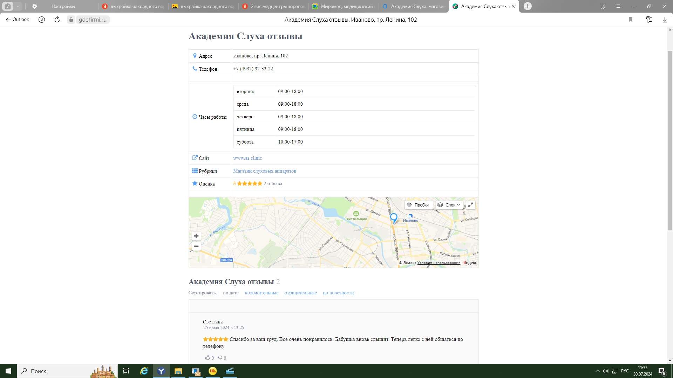The height and width of the screenshot is (378, 673).
Task: Toggle Пробки traffic on map
Action: (418, 205)
